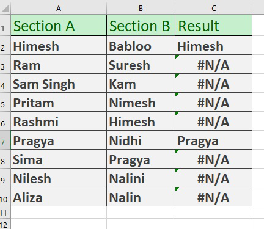Click the Select All corner triangle
This screenshot has height=229, width=264.
coord(5,9)
